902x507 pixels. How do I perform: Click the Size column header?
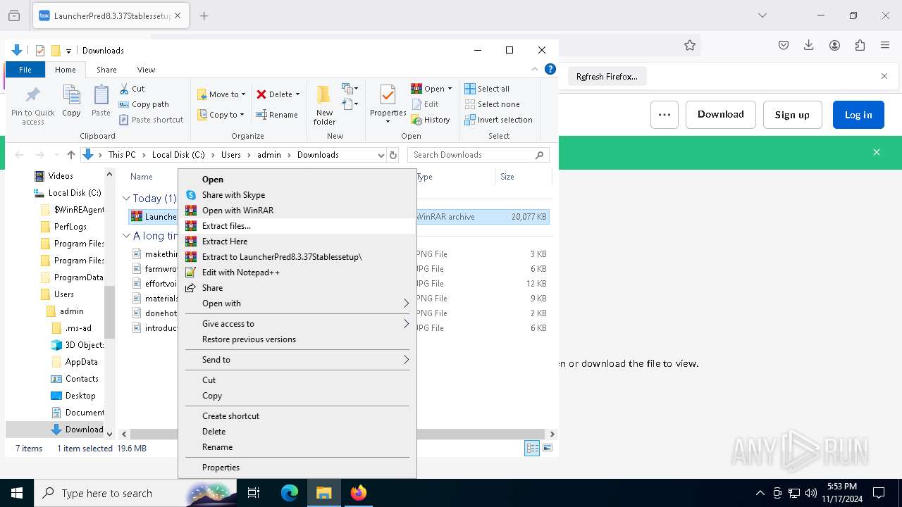click(524, 177)
